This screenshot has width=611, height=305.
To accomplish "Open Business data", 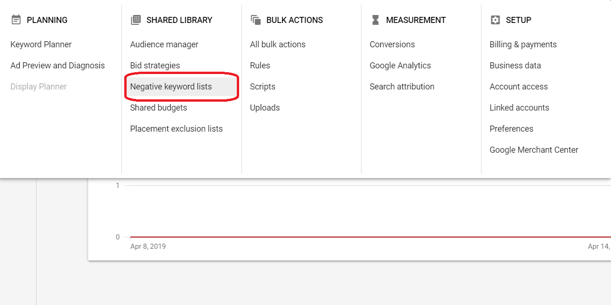I will tap(515, 66).
